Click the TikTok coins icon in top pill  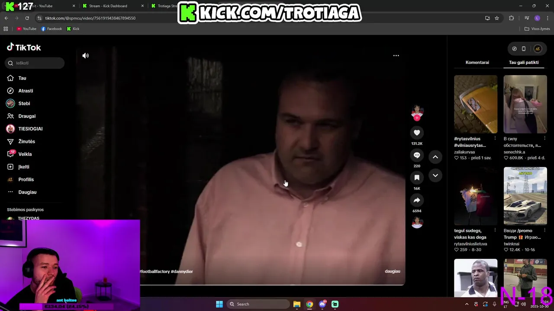514,49
